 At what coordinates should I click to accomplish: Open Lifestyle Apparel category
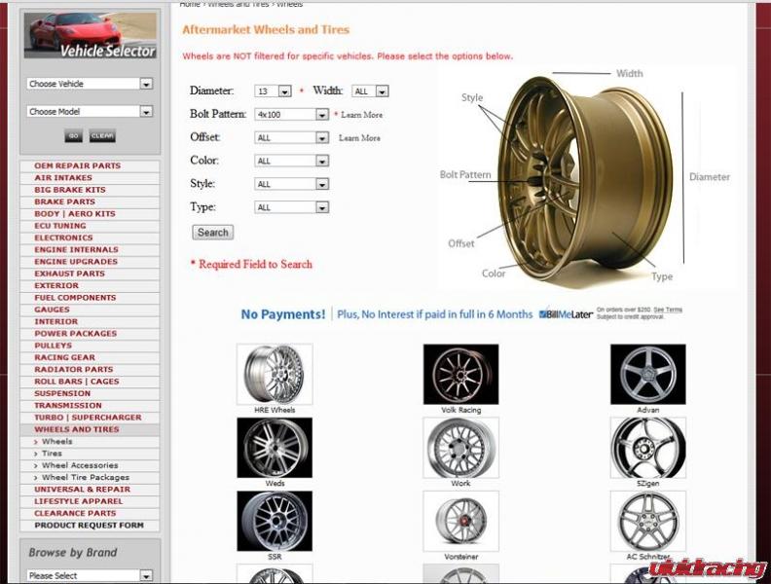(90, 501)
